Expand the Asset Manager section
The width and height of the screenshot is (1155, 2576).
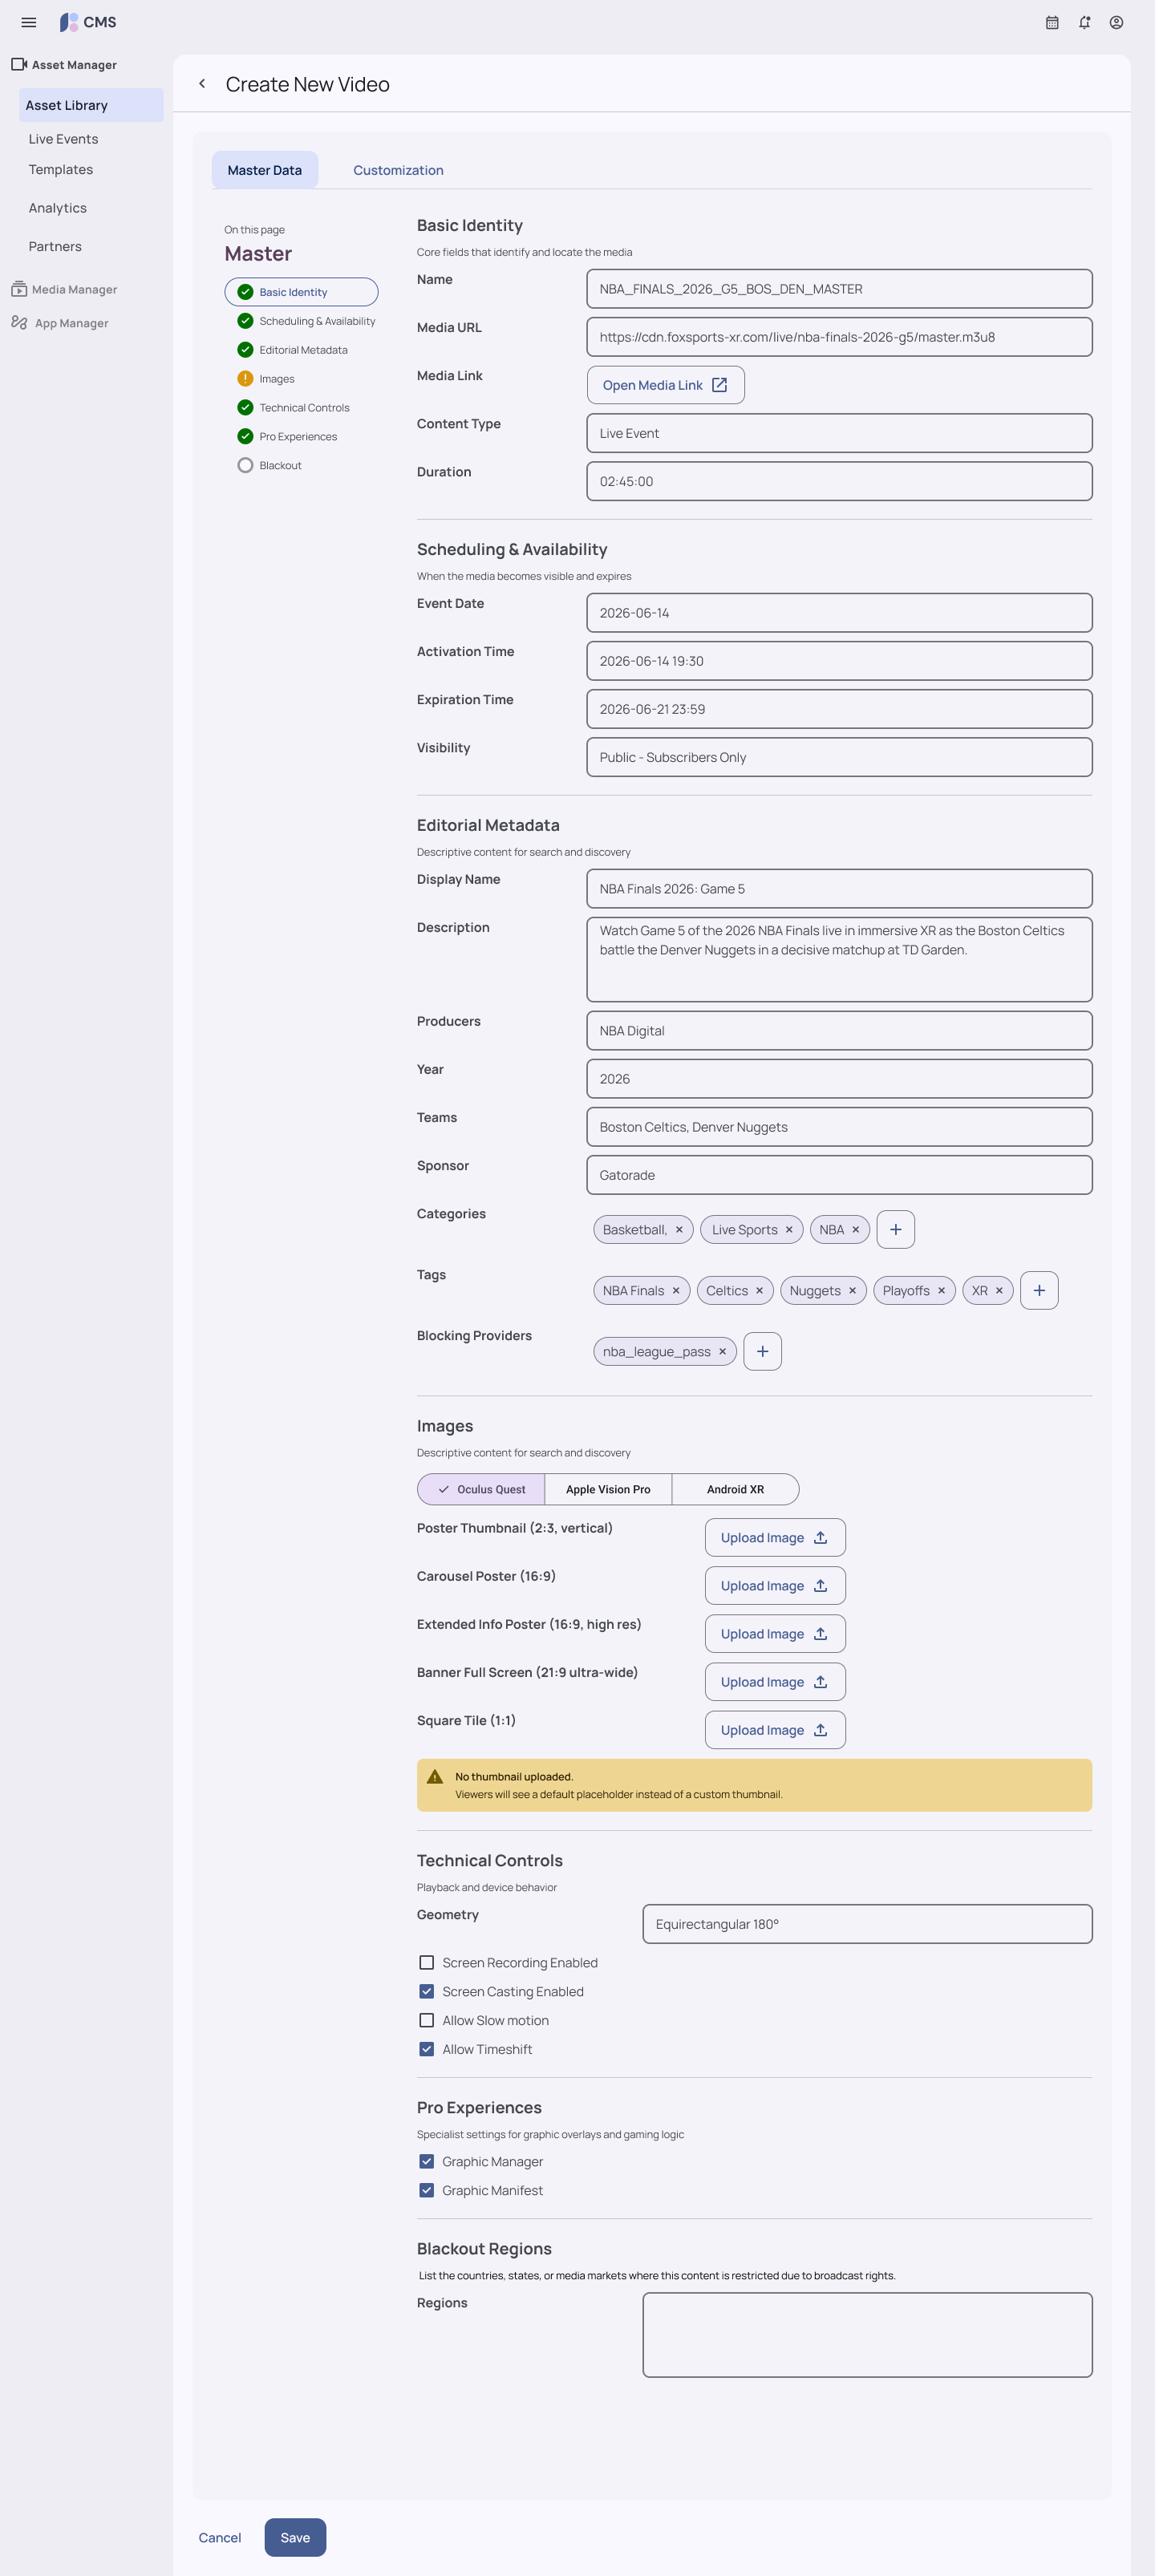64,65
